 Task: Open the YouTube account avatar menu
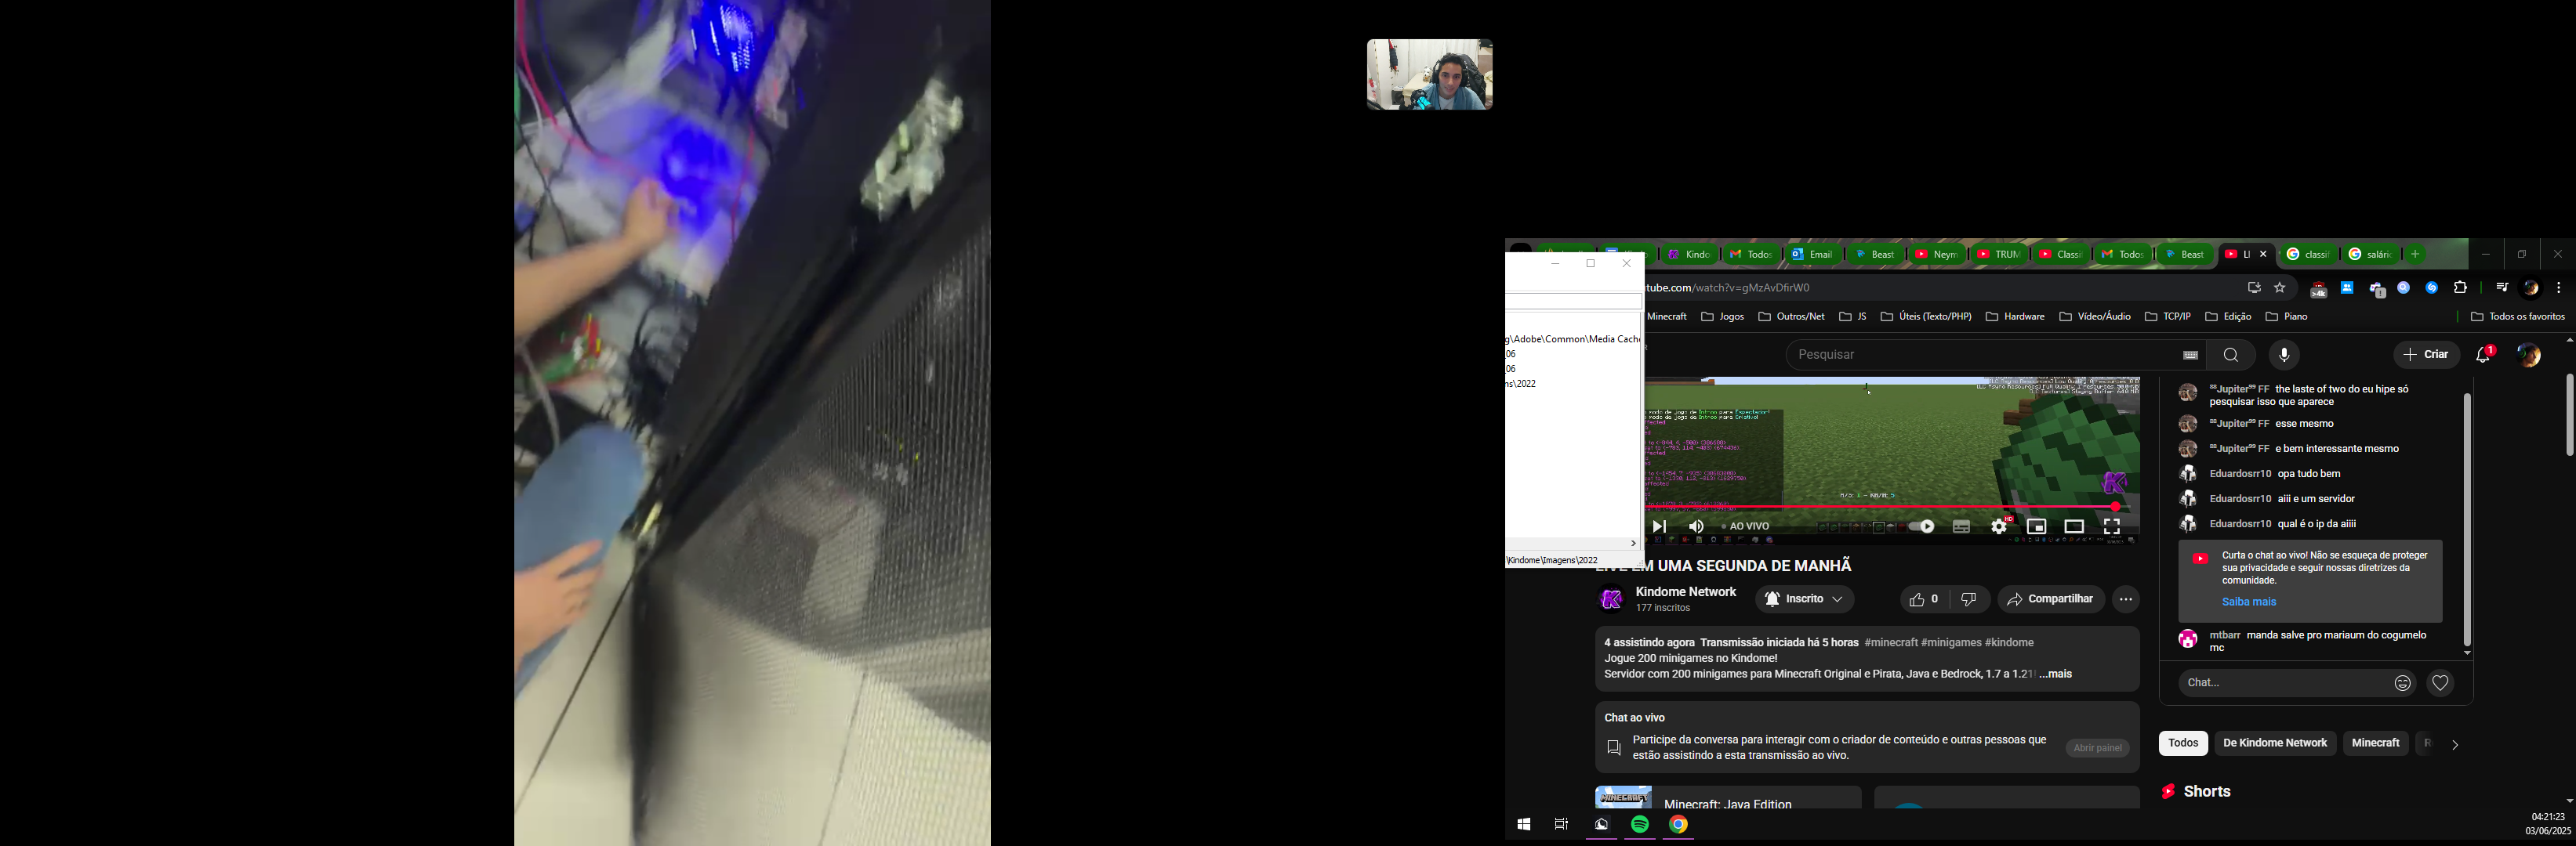[2530, 355]
